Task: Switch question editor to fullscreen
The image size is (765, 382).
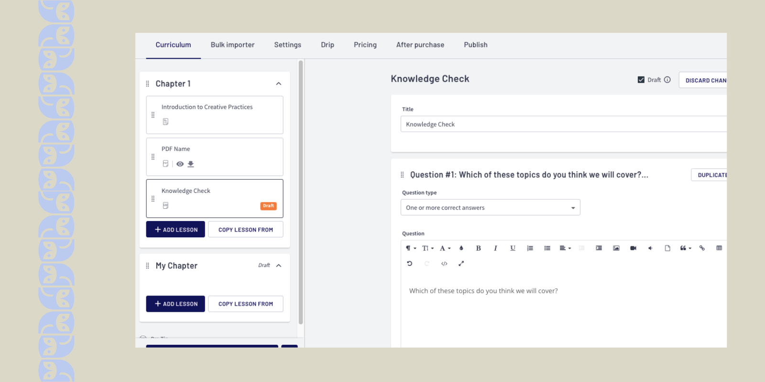Action: tap(461, 264)
